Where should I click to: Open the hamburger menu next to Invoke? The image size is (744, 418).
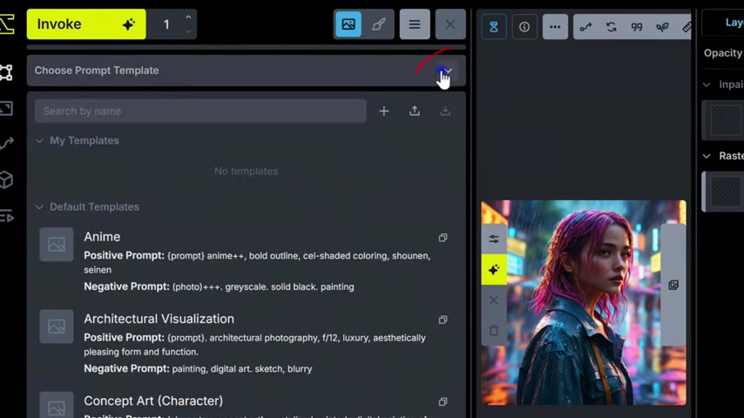[x=415, y=24]
